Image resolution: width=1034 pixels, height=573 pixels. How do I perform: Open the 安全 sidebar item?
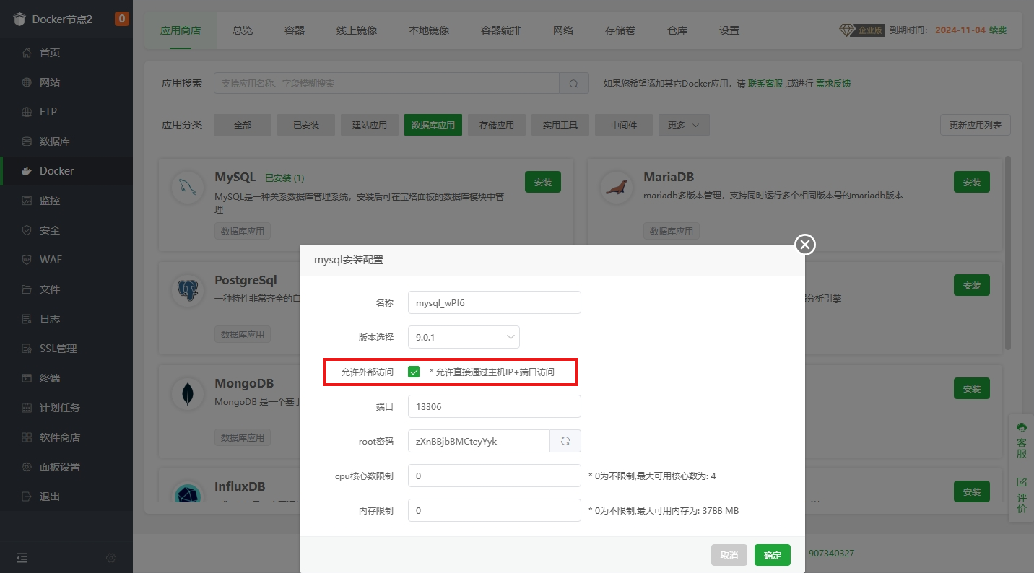tap(66, 230)
